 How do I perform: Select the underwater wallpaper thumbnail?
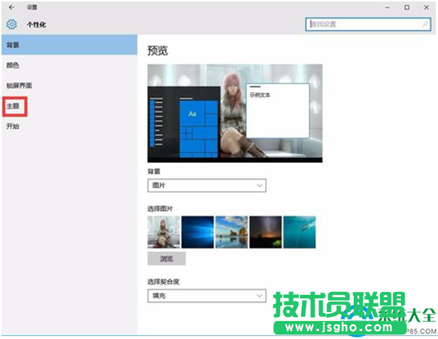pyautogui.click(x=299, y=232)
